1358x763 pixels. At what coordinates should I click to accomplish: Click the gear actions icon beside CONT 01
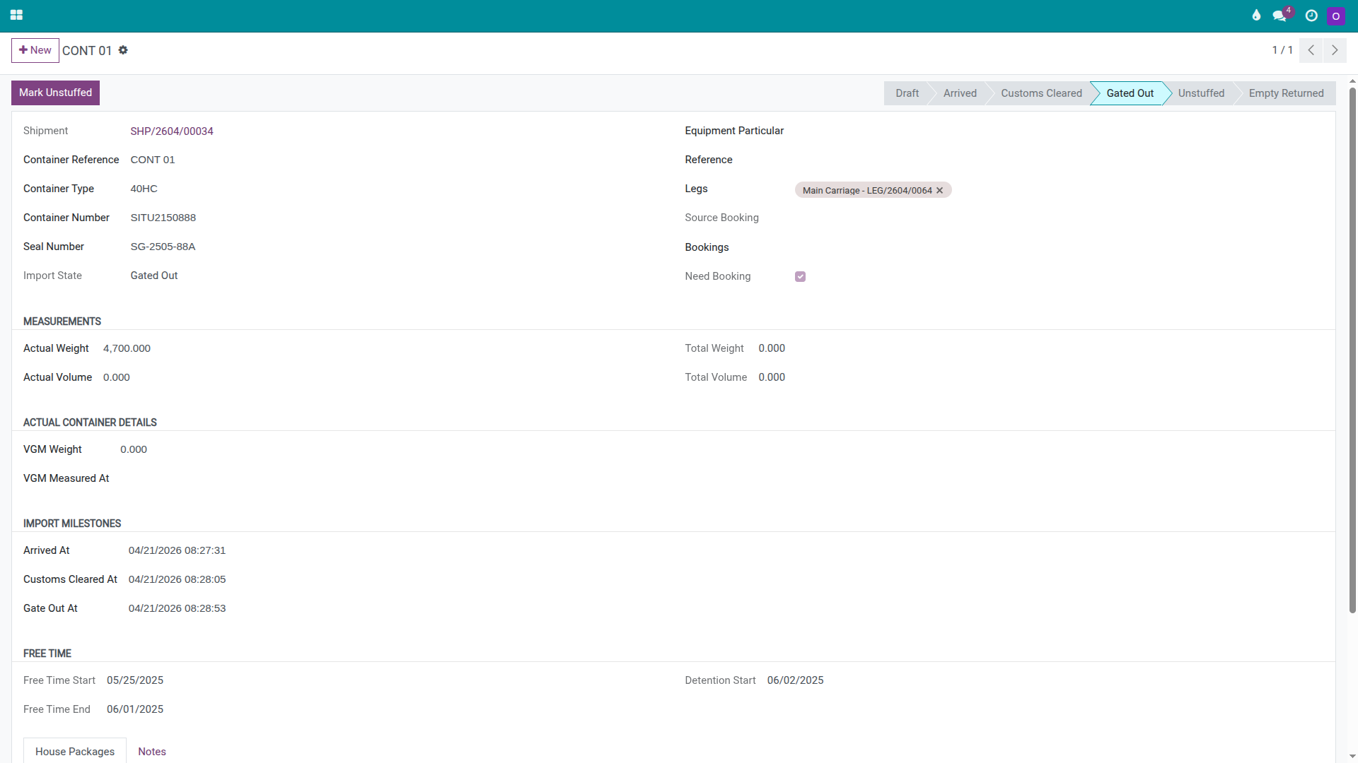pyautogui.click(x=123, y=50)
